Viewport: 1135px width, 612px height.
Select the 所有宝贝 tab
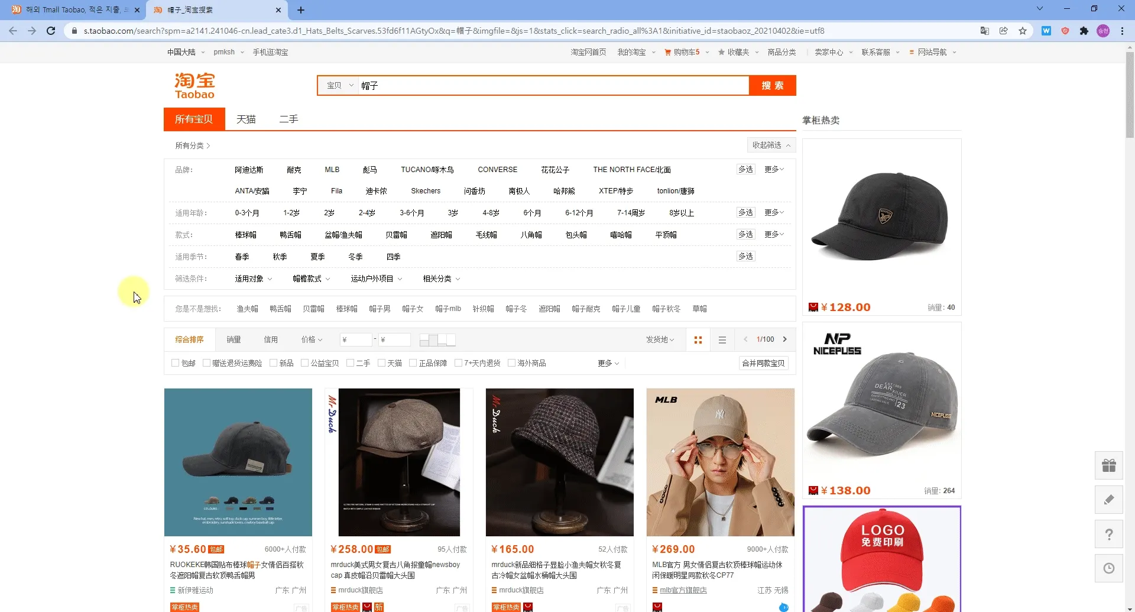194,119
